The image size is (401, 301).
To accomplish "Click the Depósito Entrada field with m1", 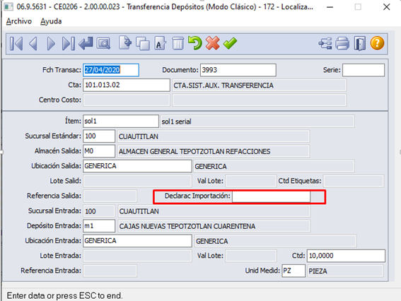I will coord(99,226).
